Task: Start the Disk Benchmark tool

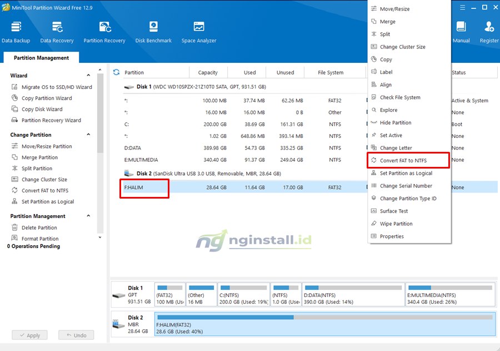Action: [x=153, y=32]
